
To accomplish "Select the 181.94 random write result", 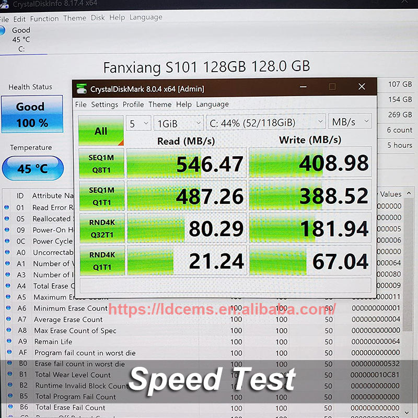I will click(310, 227).
